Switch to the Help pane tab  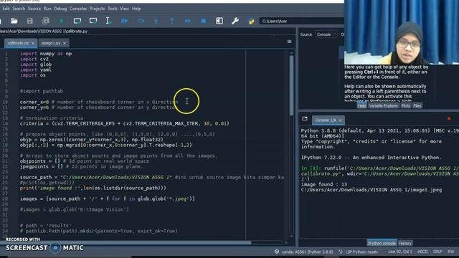tap(361, 106)
